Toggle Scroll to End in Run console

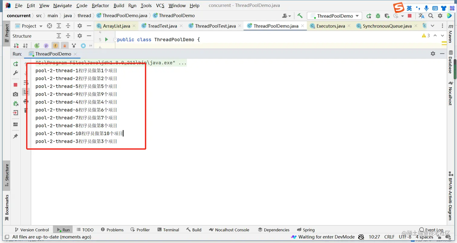pyautogui.click(x=26, y=92)
